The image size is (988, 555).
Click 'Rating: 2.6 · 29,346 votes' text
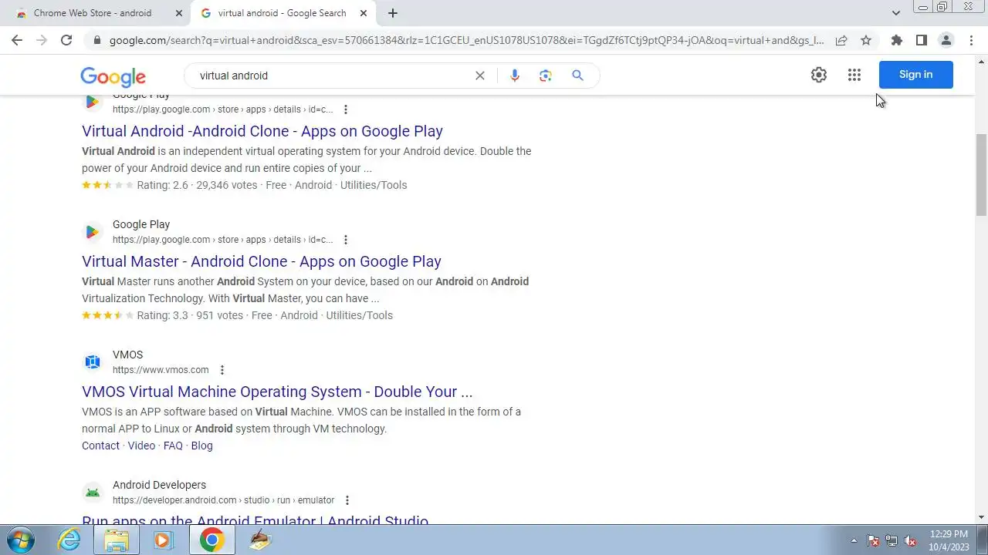pyautogui.click(x=197, y=185)
